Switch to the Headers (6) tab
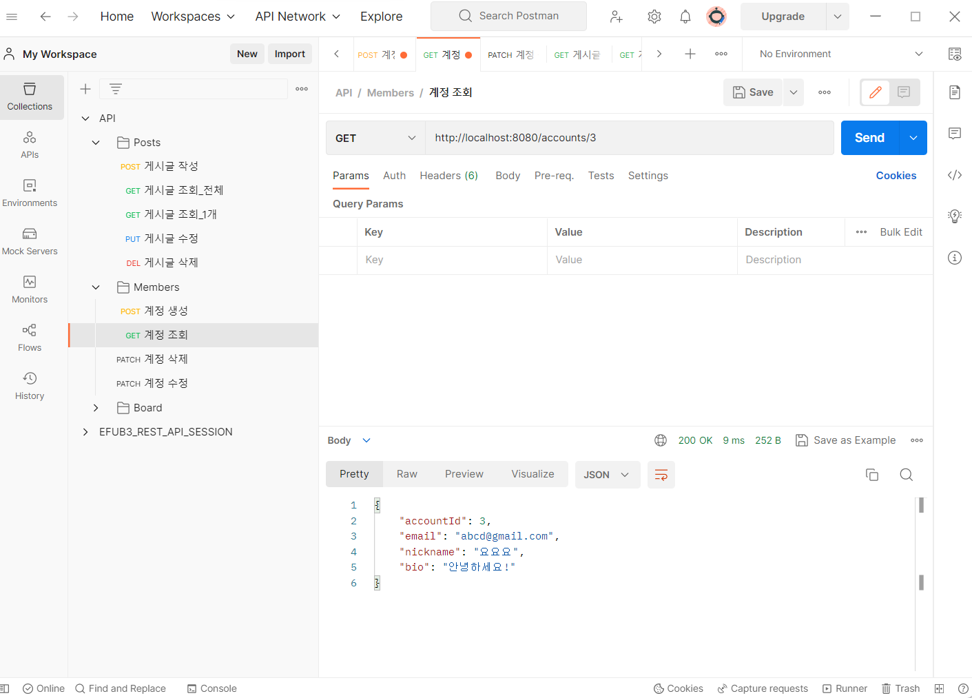Screen dimensions: 972x698 pos(448,176)
